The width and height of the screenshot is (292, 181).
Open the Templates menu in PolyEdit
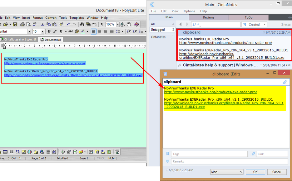tap(77, 18)
